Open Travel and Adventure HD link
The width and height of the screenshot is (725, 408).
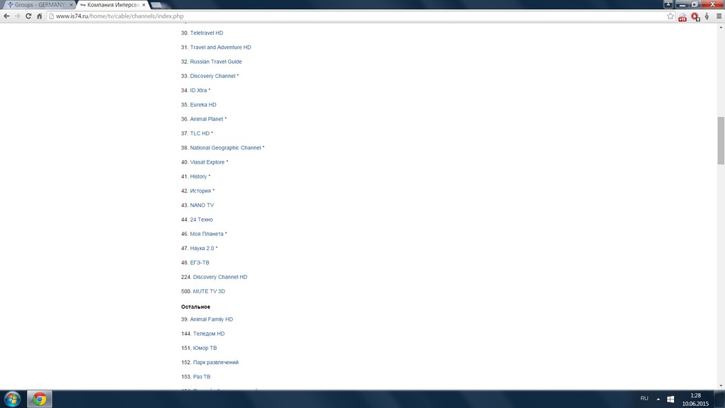(221, 47)
